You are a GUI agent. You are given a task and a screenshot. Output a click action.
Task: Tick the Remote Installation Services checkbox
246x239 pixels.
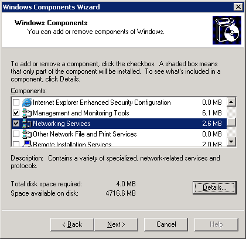point(16,144)
